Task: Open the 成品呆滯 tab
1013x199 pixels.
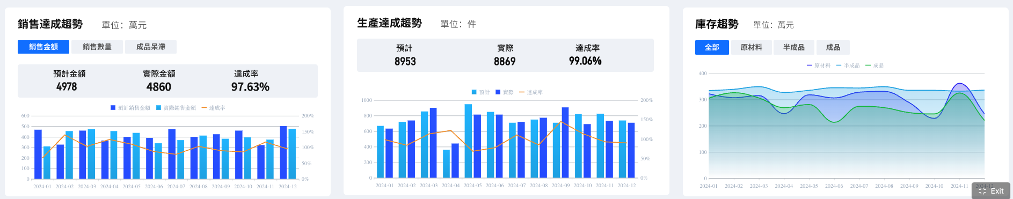Action: click(x=151, y=47)
